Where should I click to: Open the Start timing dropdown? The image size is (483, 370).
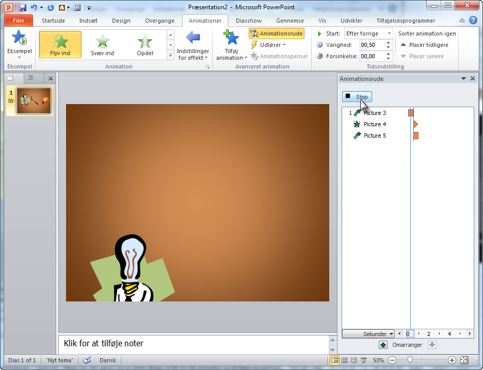(x=368, y=33)
